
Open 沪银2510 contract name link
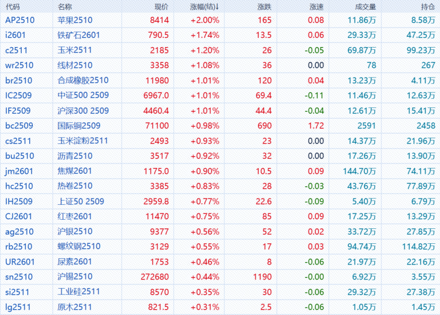(x=75, y=231)
